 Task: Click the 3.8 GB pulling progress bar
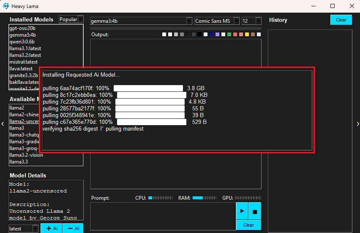[148, 88]
